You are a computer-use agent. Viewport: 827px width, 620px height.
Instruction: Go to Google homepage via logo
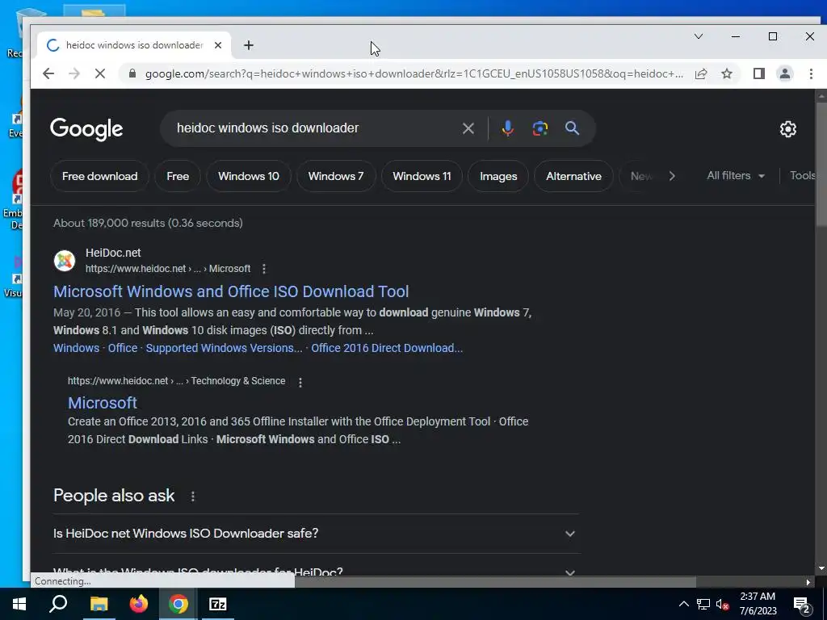[86, 129]
